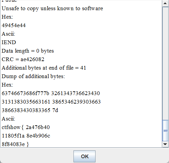Click the 'Dump of additional bytes:' line

pyautogui.click(x=33, y=76)
